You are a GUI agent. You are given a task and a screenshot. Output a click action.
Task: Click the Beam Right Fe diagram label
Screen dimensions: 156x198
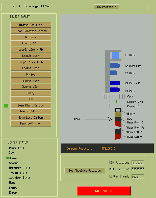136,128
